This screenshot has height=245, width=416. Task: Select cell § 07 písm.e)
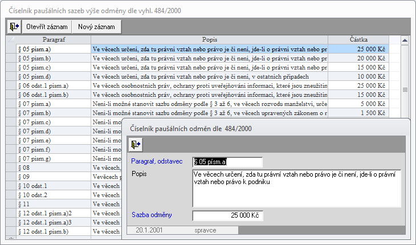click(x=54, y=140)
